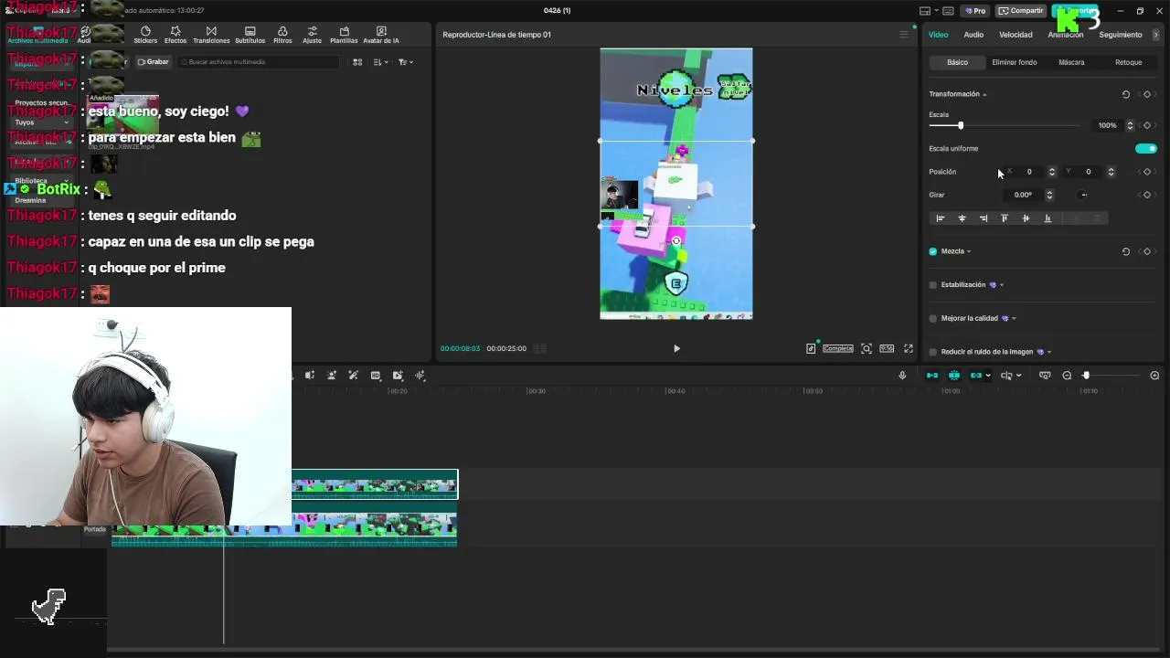Switch to the Audio properties tab
The width and height of the screenshot is (1170, 658).
point(973,35)
